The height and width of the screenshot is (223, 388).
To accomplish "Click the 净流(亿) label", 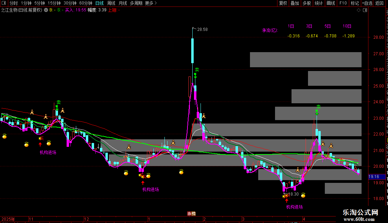I will click(x=270, y=30).
